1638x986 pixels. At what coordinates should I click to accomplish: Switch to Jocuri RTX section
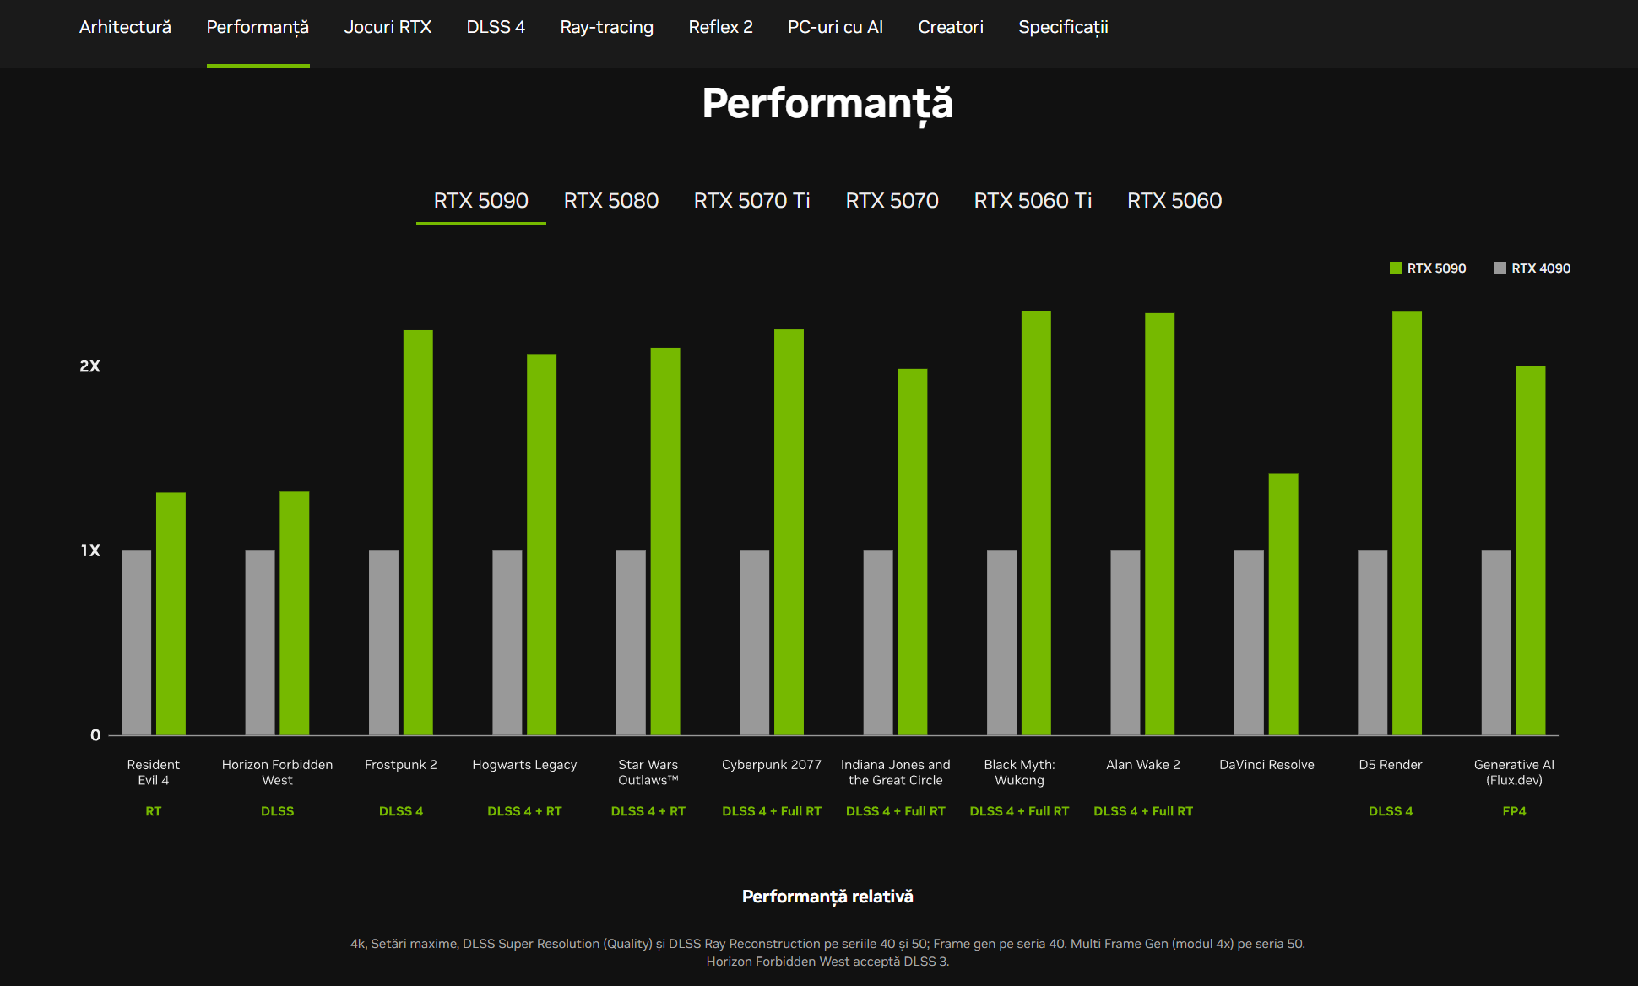click(x=388, y=27)
